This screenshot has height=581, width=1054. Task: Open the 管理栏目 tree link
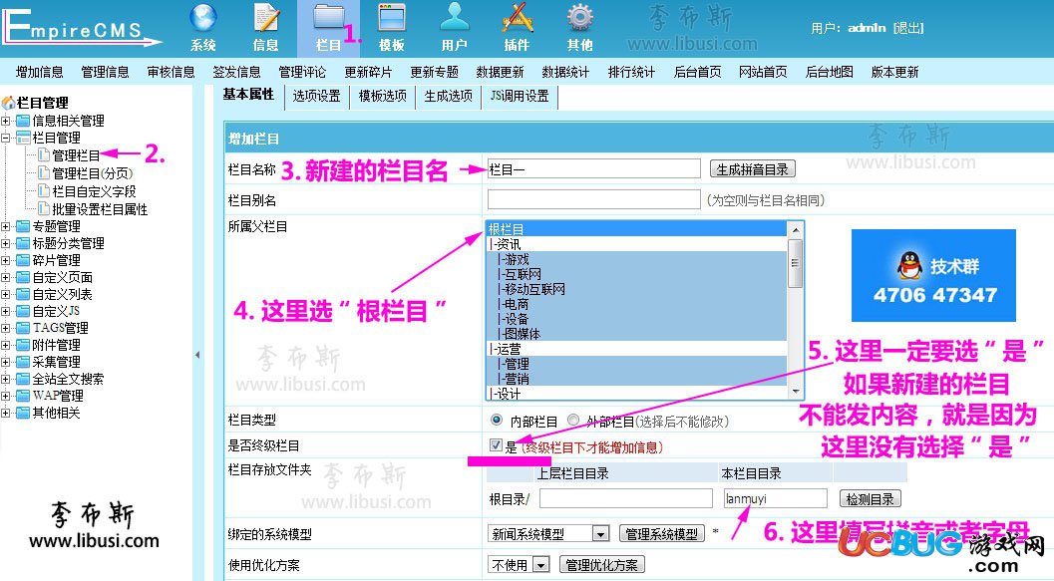pos(76,155)
